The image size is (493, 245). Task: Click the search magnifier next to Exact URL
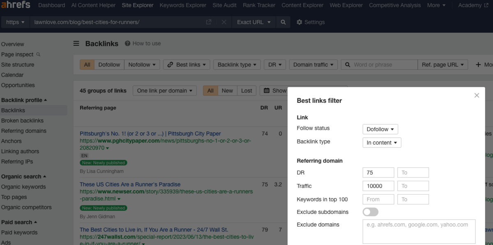coord(283,22)
